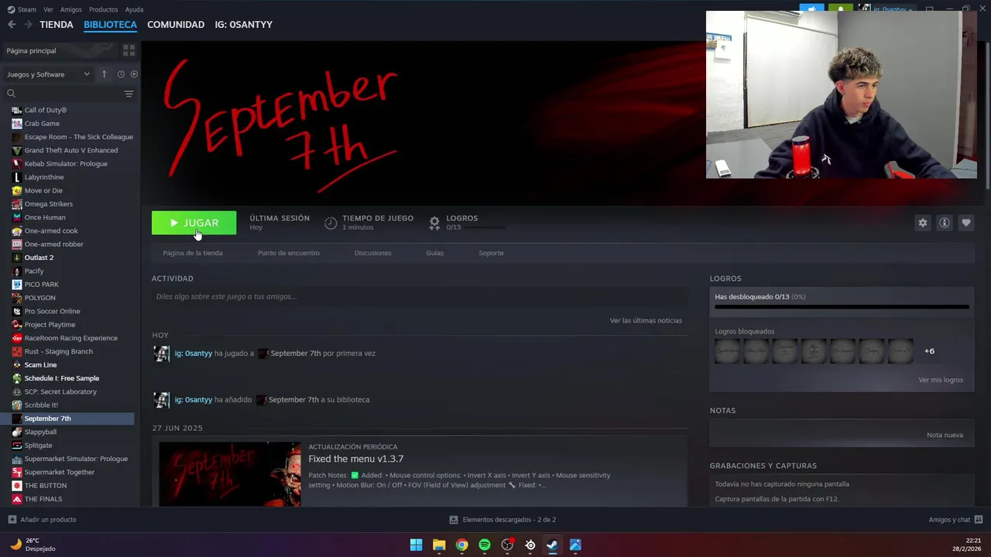991x557 pixels.
Task: Click the green JUGAR button
Action: pos(194,223)
